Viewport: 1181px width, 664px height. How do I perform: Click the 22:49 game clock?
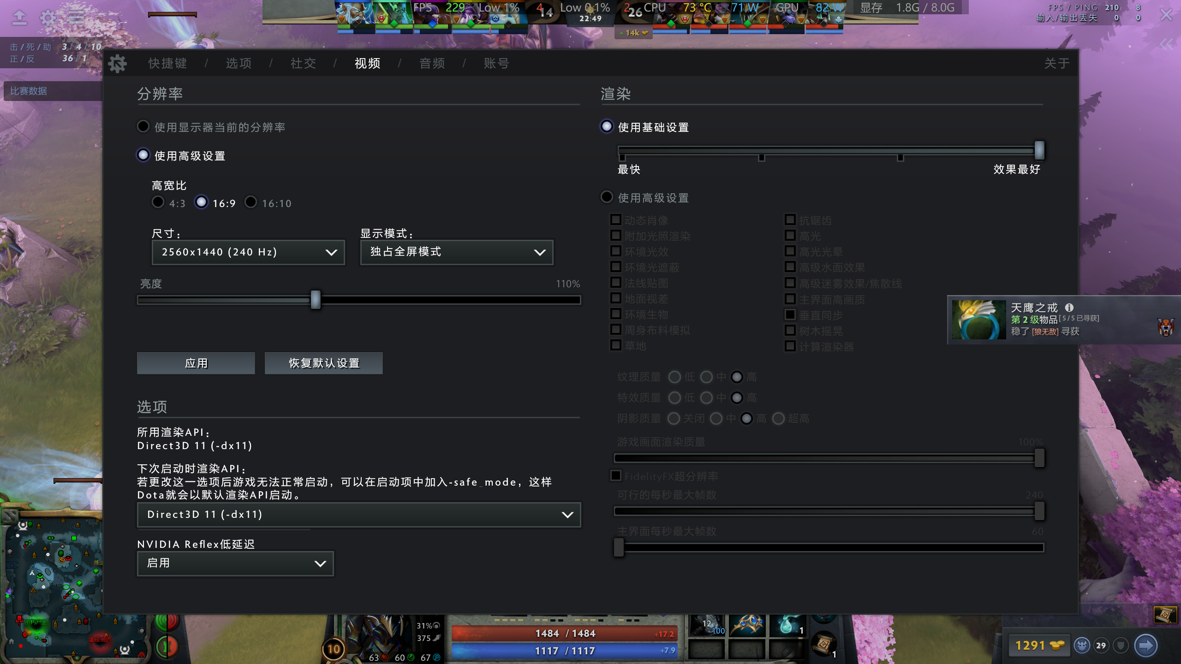point(590,18)
